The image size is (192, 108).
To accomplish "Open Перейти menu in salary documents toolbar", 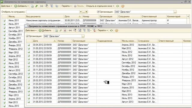I will [67, 6].
